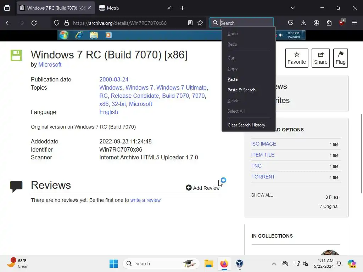363x272 pixels.
Task: Open VirtualBox from the taskbar
Action: tap(240, 263)
